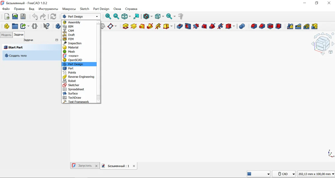
Task: Choose Sketcher from the workbench list
Action: click(74, 85)
